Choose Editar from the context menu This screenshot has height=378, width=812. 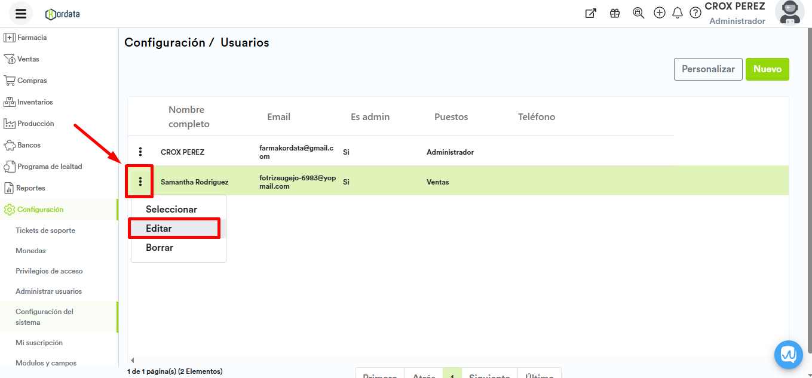coord(159,229)
